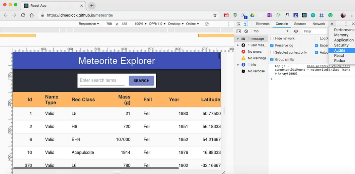View site information via the lock icon

click(x=42, y=15)
